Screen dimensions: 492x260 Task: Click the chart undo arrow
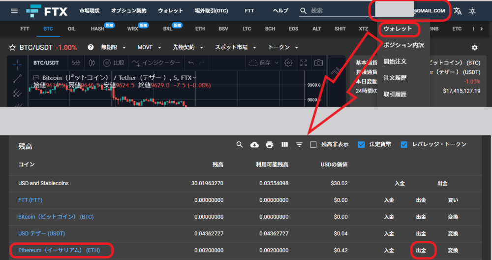191,63
